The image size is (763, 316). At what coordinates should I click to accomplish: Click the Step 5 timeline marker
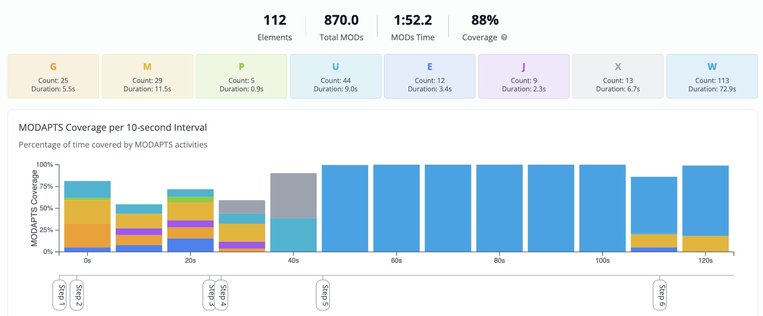coord(322,295)
